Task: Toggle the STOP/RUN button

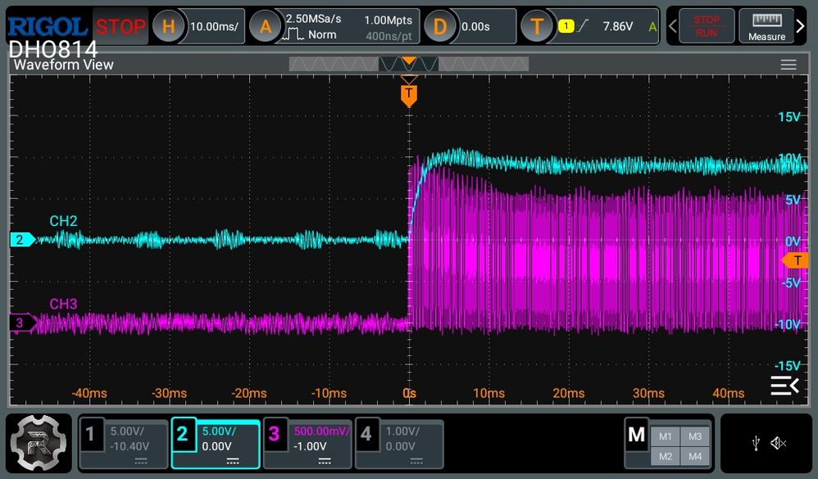Action: [707, 25]
